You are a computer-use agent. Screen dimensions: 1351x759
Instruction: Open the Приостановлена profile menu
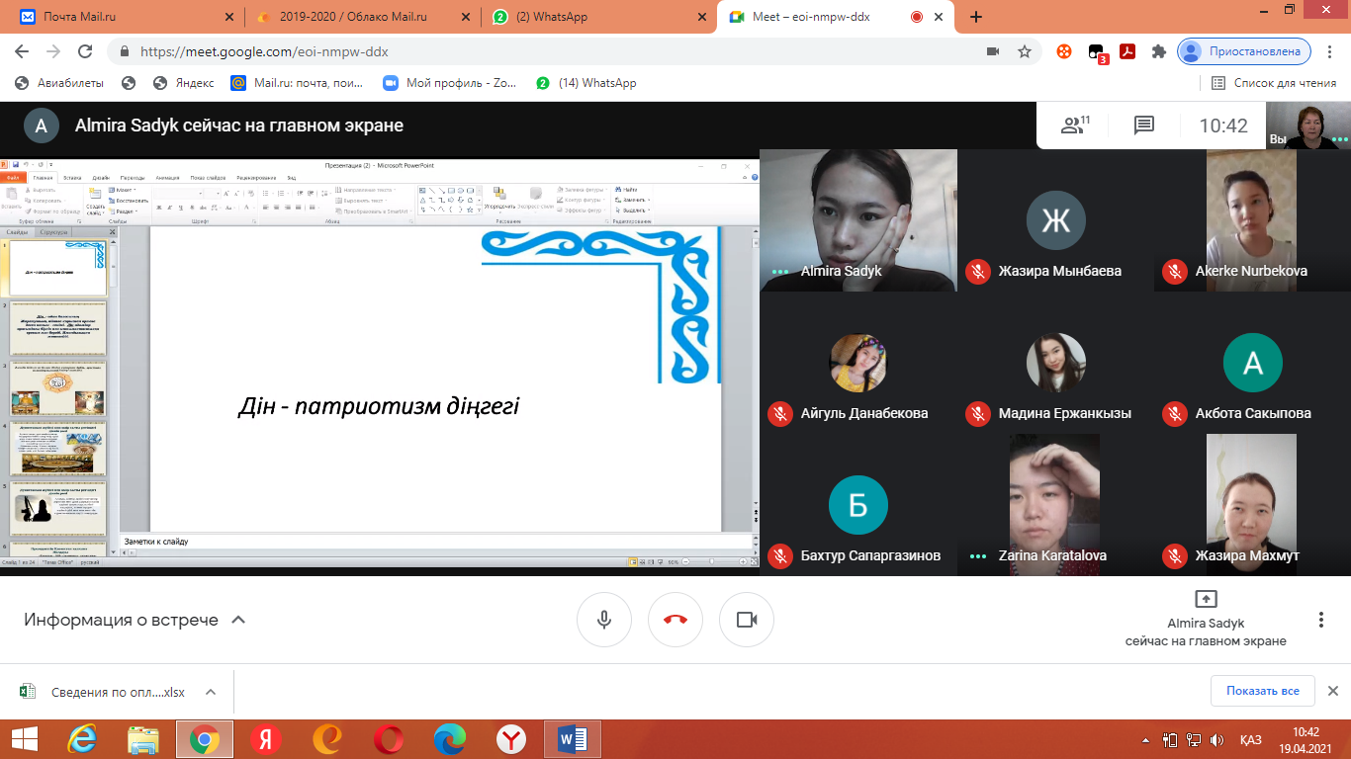1244,51
